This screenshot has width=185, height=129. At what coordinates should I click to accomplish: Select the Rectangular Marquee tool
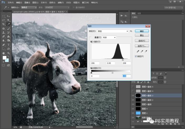click(3, 16)
